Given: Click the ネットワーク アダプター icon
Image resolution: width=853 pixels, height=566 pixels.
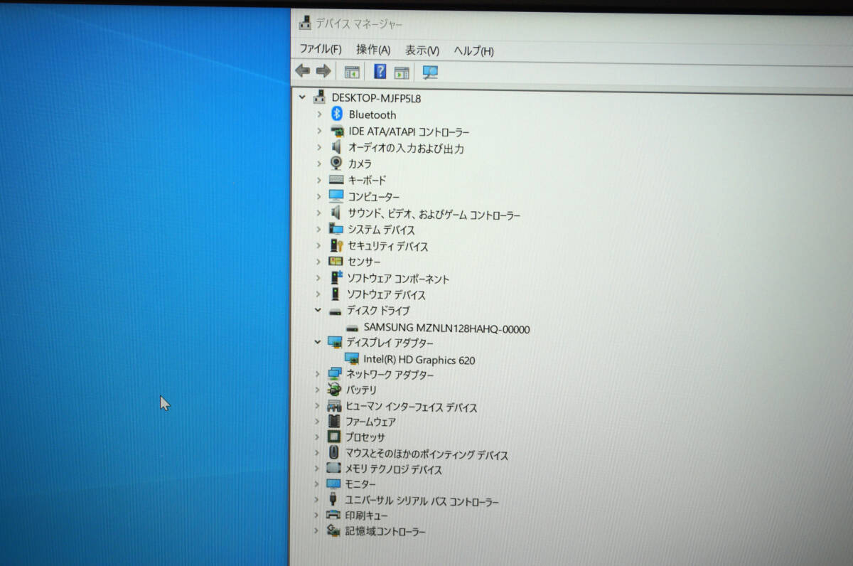Looking at the screenshot, I should coord(335,374).
